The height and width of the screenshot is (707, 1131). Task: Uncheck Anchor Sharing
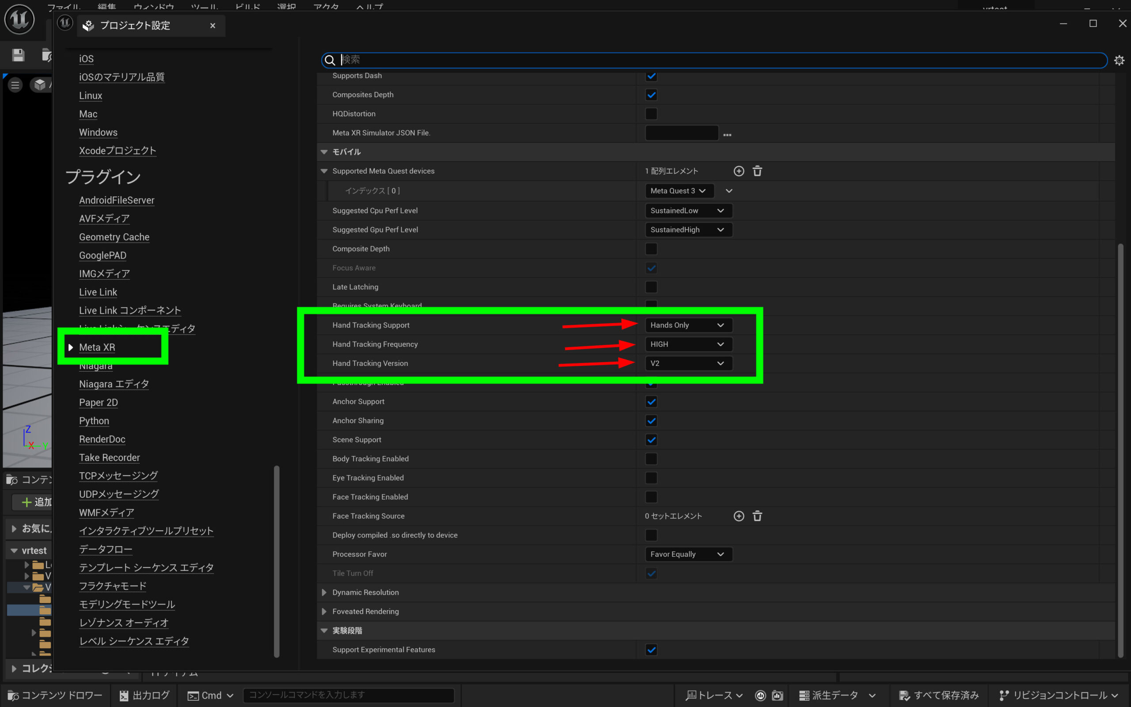click(651, 420)
